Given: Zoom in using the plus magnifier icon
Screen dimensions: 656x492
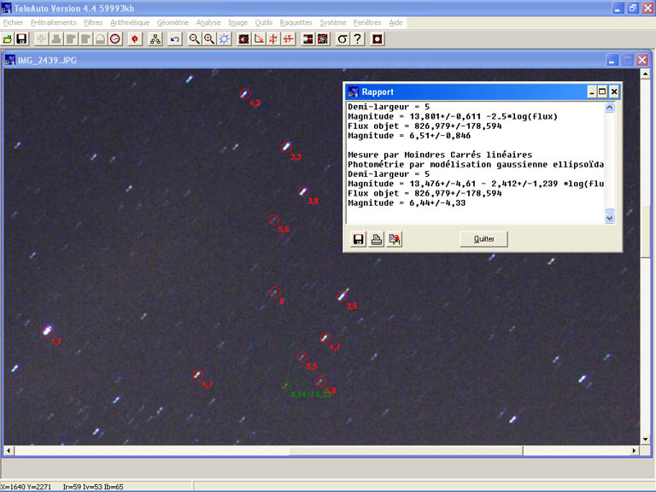Looking at the screenshot, I should click(x=209, y=39).
